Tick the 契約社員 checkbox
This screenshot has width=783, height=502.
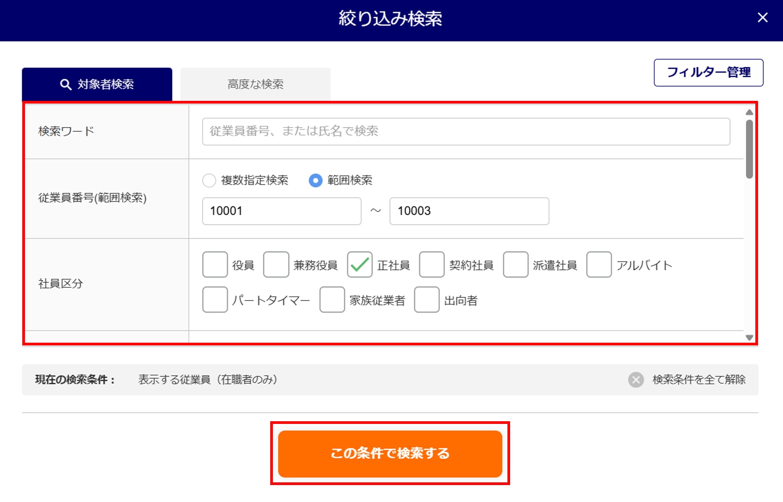click(x=432, y=265)
